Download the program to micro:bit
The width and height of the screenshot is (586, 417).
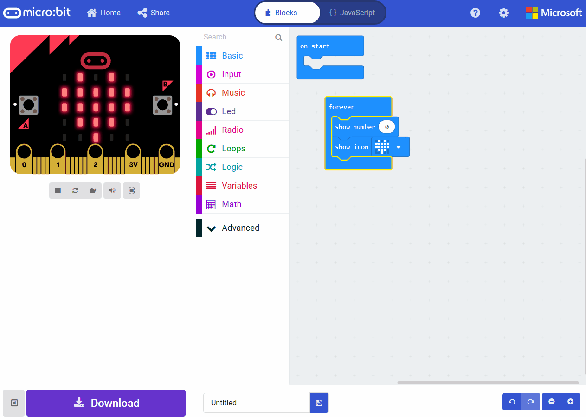(106, 403)
